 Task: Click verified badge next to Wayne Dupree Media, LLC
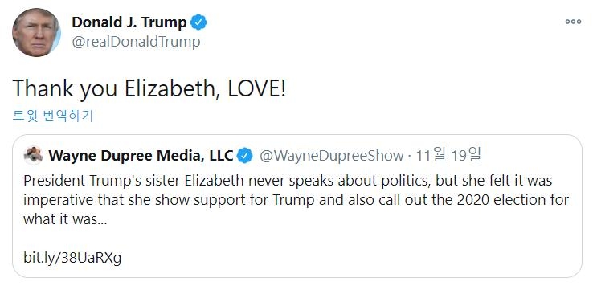[245, 155]
